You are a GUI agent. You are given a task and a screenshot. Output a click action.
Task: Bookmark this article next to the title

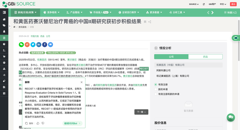pos(145,22)
